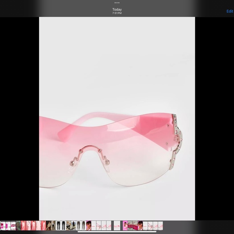Tap the Edit button
234x234 pixels.
[x=230, y=11]
